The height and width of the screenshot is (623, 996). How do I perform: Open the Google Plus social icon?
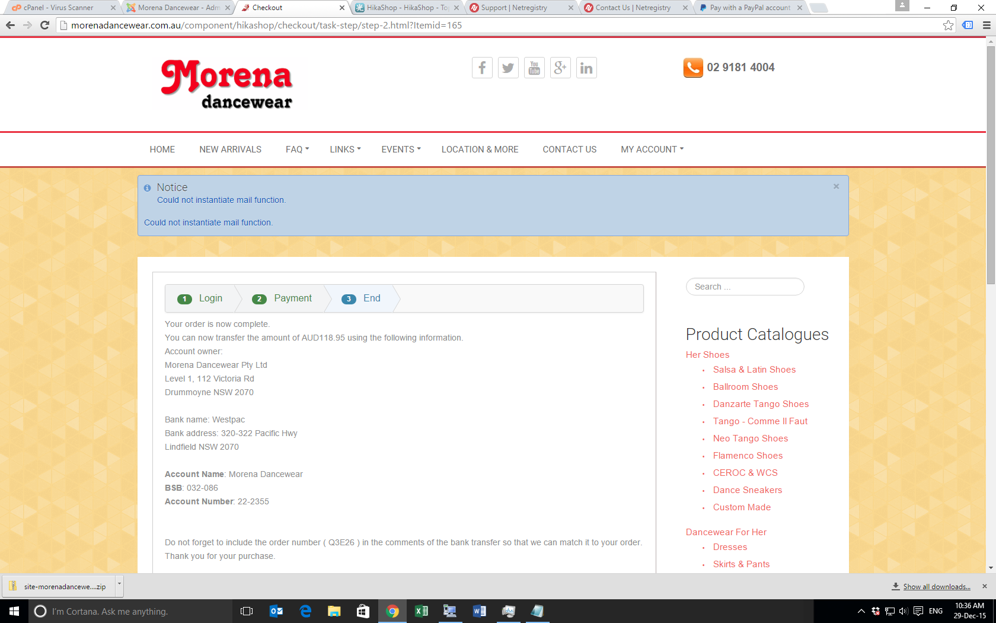point(560,68)
